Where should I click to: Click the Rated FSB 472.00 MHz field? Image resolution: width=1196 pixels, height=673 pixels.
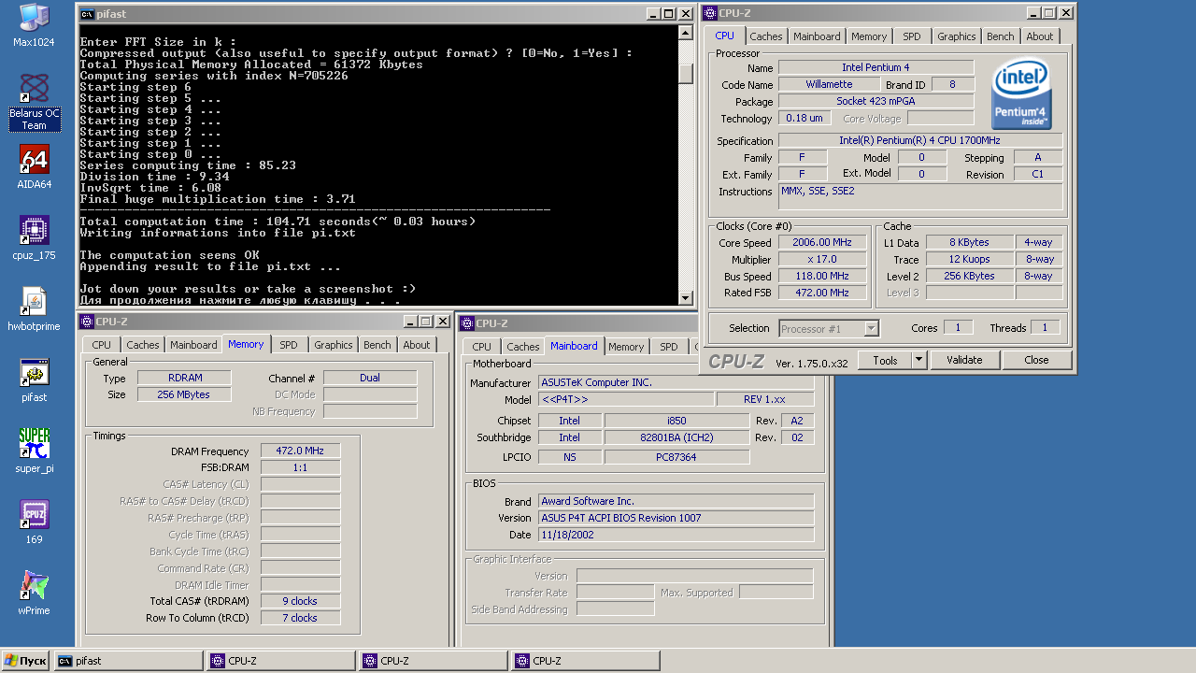(x=820, y=293)
